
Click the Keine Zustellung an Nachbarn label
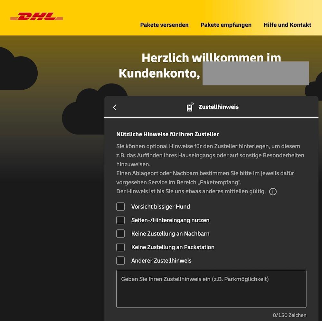pyautogui.click(x=170, y=234)
